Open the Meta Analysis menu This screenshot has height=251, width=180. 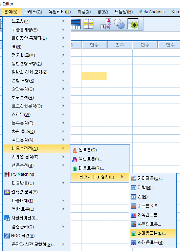[152, 12]
